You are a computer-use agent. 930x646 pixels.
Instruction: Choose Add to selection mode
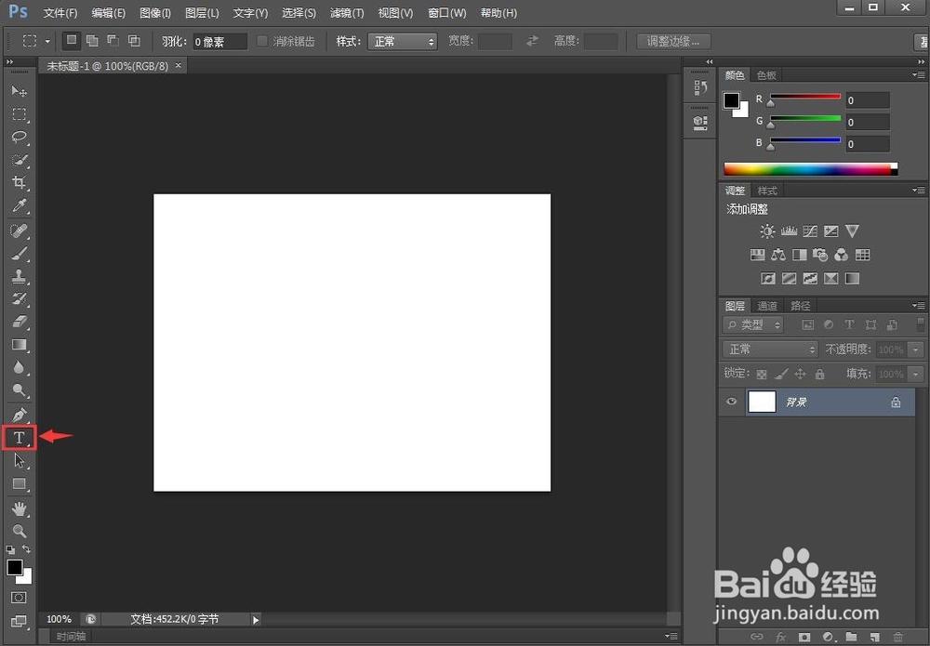92,41
